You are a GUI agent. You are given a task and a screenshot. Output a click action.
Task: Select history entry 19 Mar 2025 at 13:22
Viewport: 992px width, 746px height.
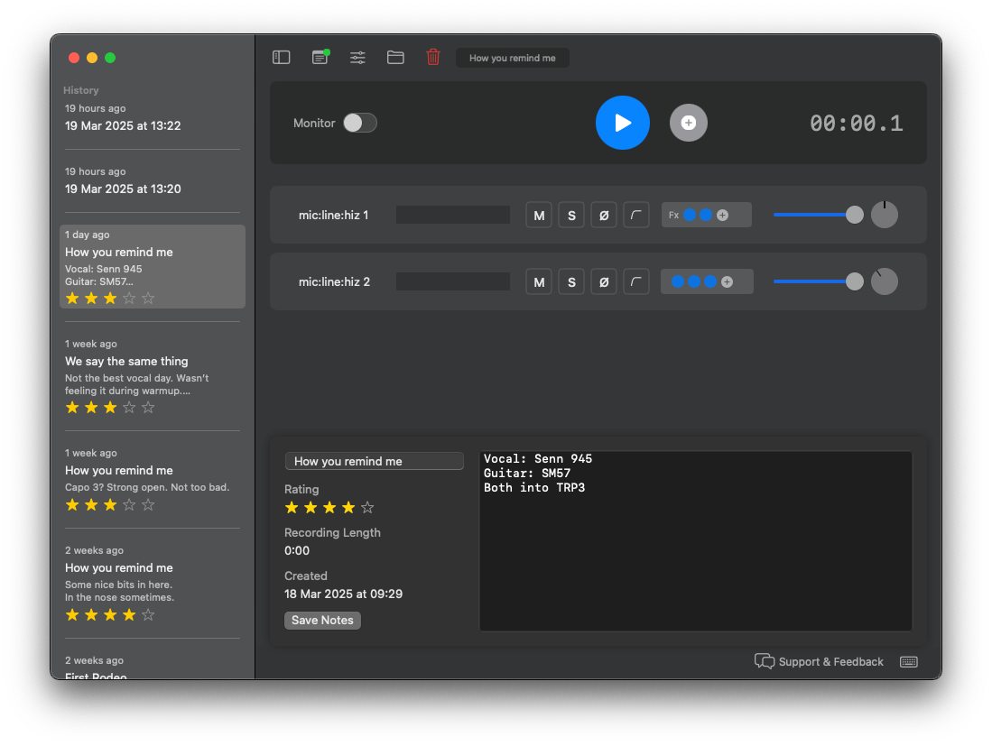coord(153,117)
